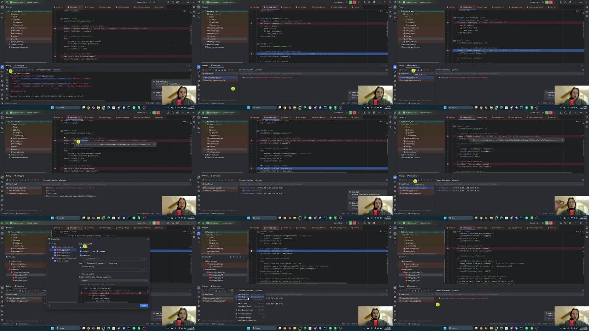Enable the "Breakpoint hit" message log checkbox

(x=85, y=263)
